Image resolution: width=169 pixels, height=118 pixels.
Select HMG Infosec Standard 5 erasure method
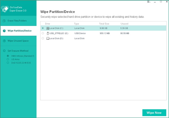(8, 56)
